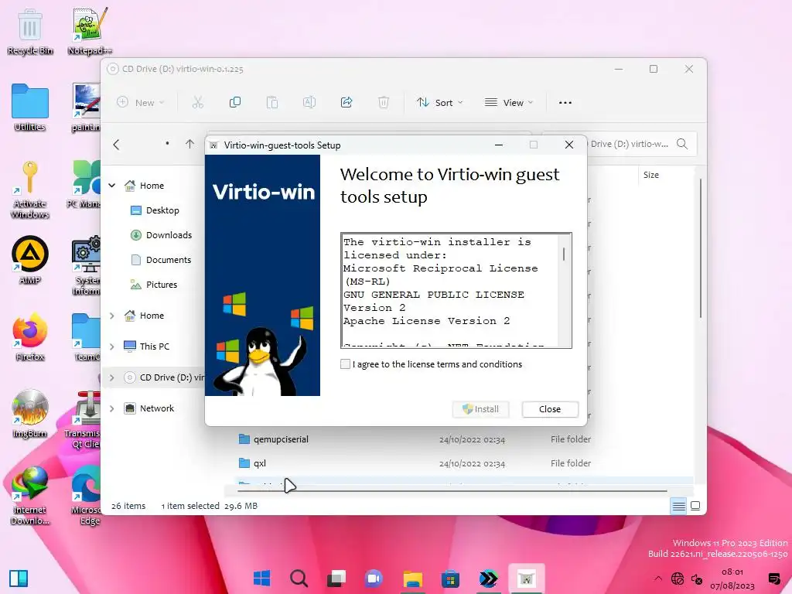Open the Notepad++ desktop shortcut
Image resolution: width=792 pixels, height=594 pixels.
click(x=90, y=32)
